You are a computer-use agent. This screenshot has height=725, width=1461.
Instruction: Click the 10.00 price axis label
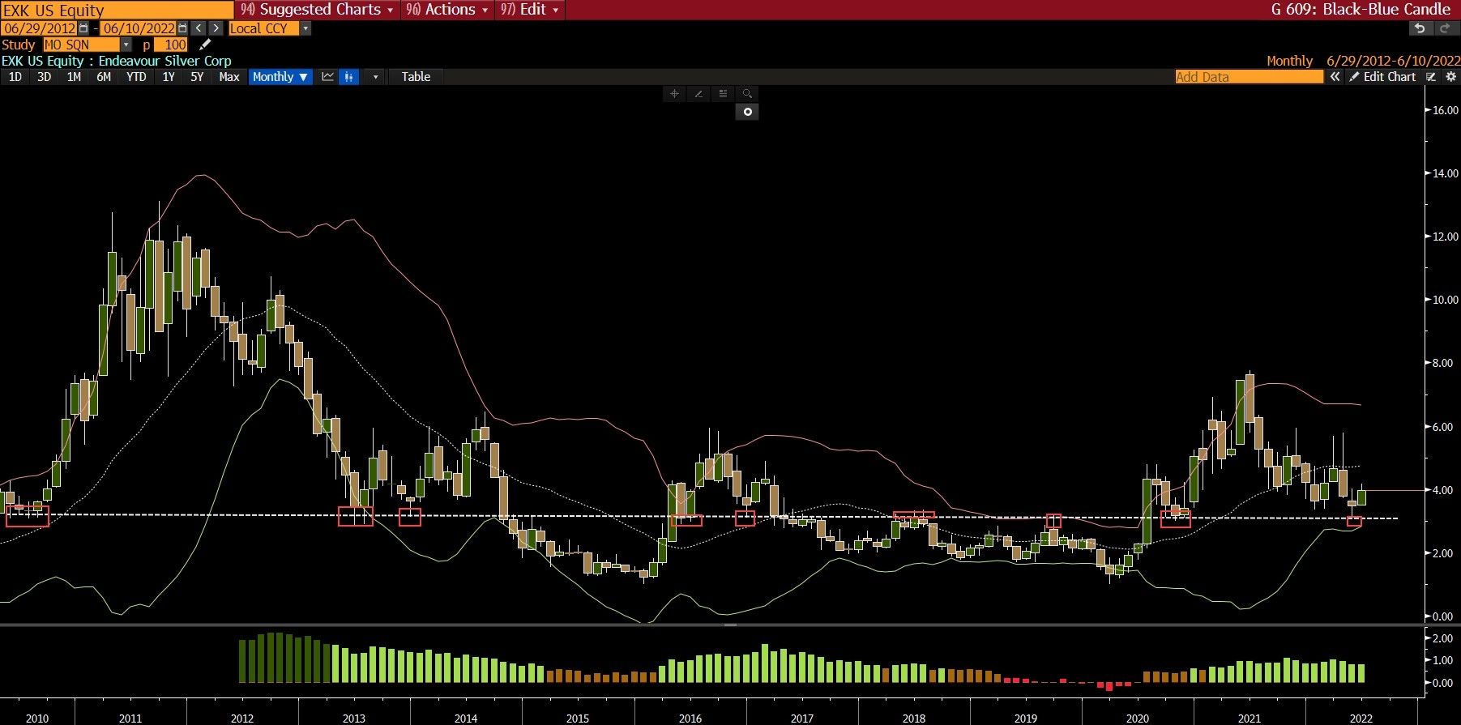1446,300
